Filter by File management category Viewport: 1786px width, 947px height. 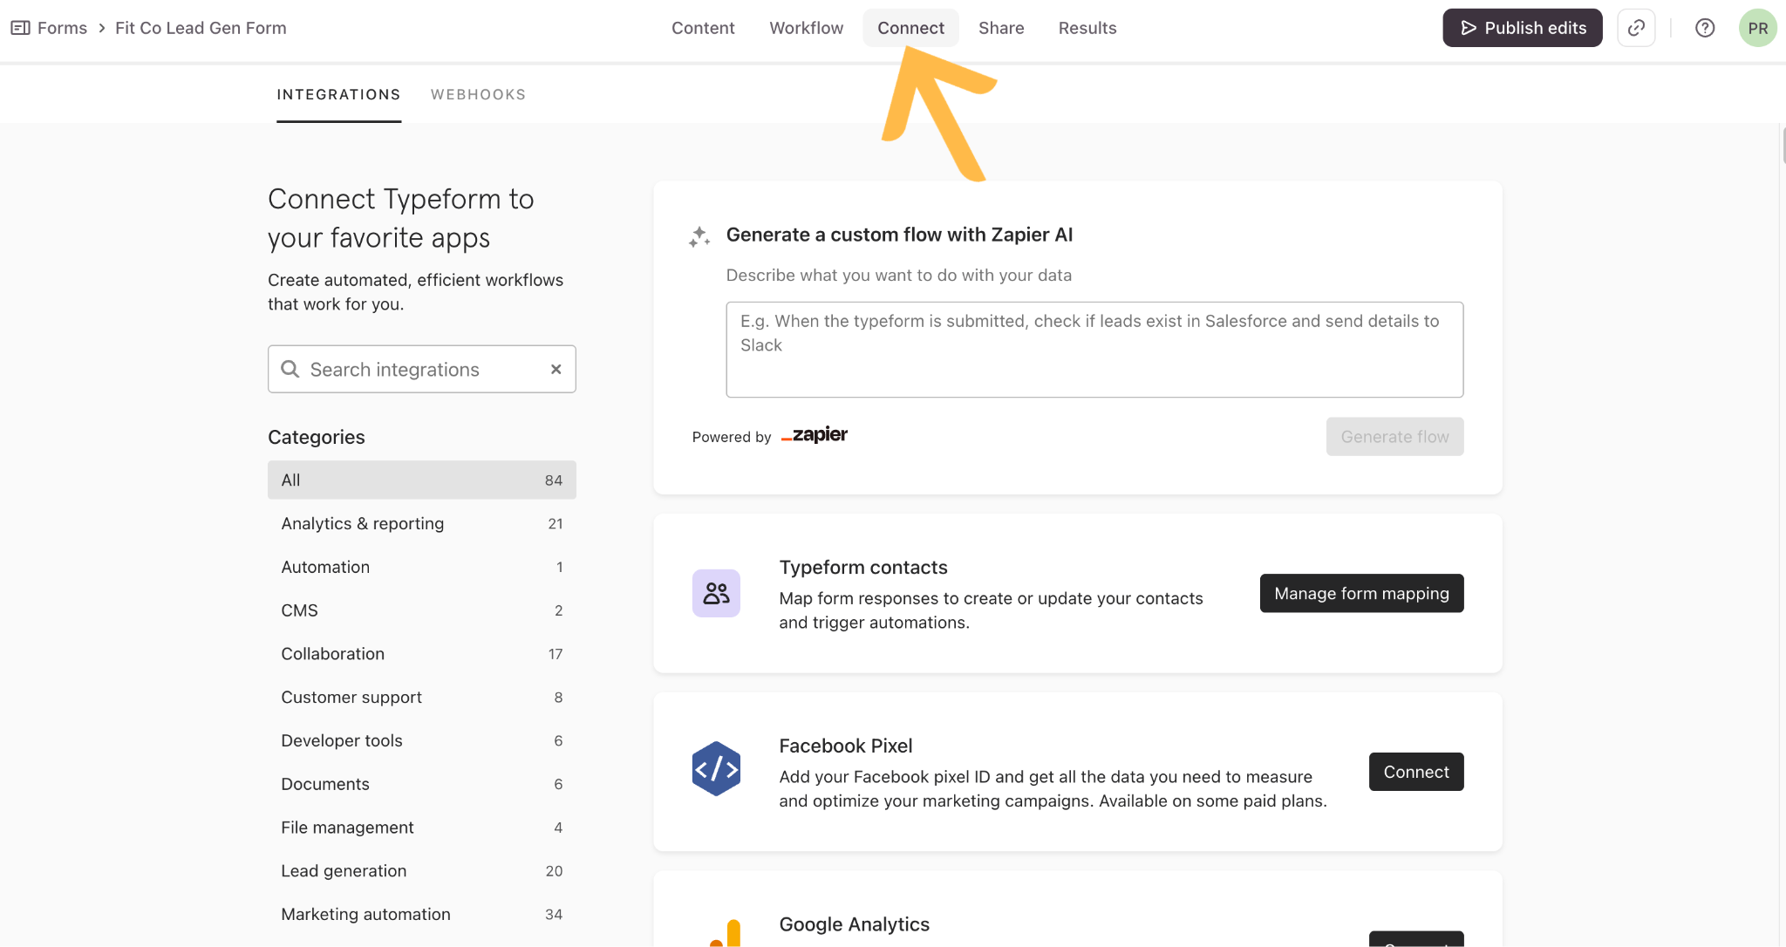tap(421, 828)
